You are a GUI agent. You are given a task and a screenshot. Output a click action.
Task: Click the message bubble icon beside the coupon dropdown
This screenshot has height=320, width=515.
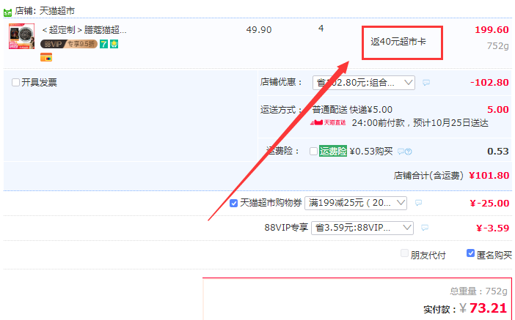pyautogui.click(x=418, y=203)
